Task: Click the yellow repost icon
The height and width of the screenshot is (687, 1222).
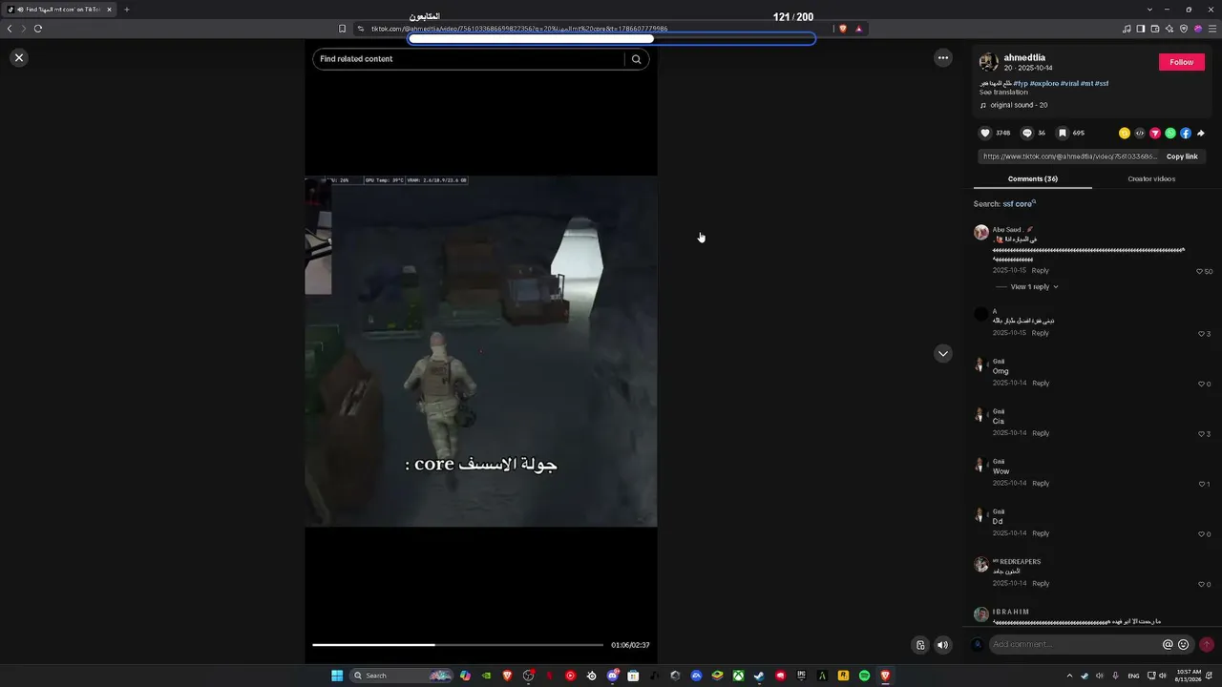Action: (1125, 134)
